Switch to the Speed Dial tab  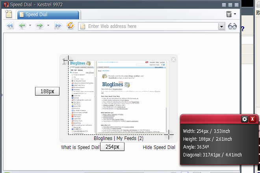pos(48,15)
